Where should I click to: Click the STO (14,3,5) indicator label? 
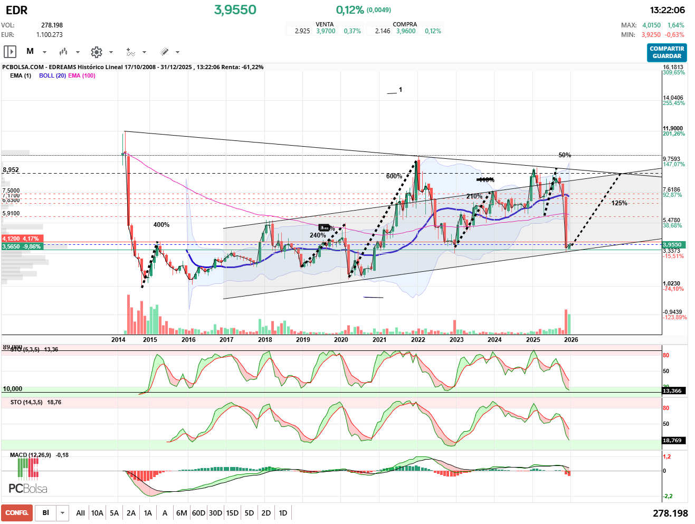(x=27, y=402)
